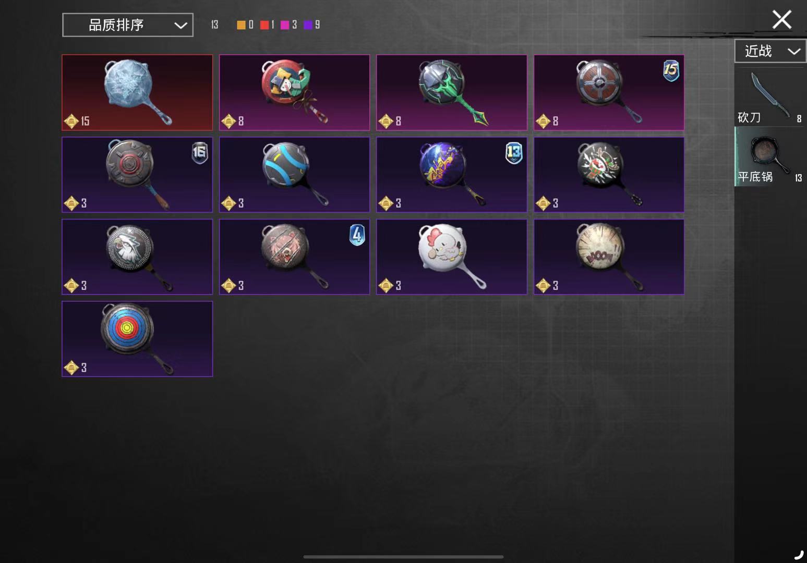Click the level 15 badge on shield pan

click(671, 70)
